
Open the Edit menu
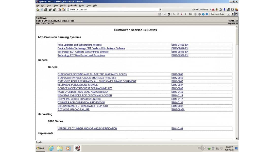pos(43,6)
